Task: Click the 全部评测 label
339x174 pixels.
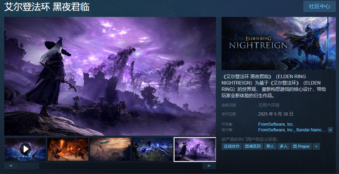Action: 229,105
